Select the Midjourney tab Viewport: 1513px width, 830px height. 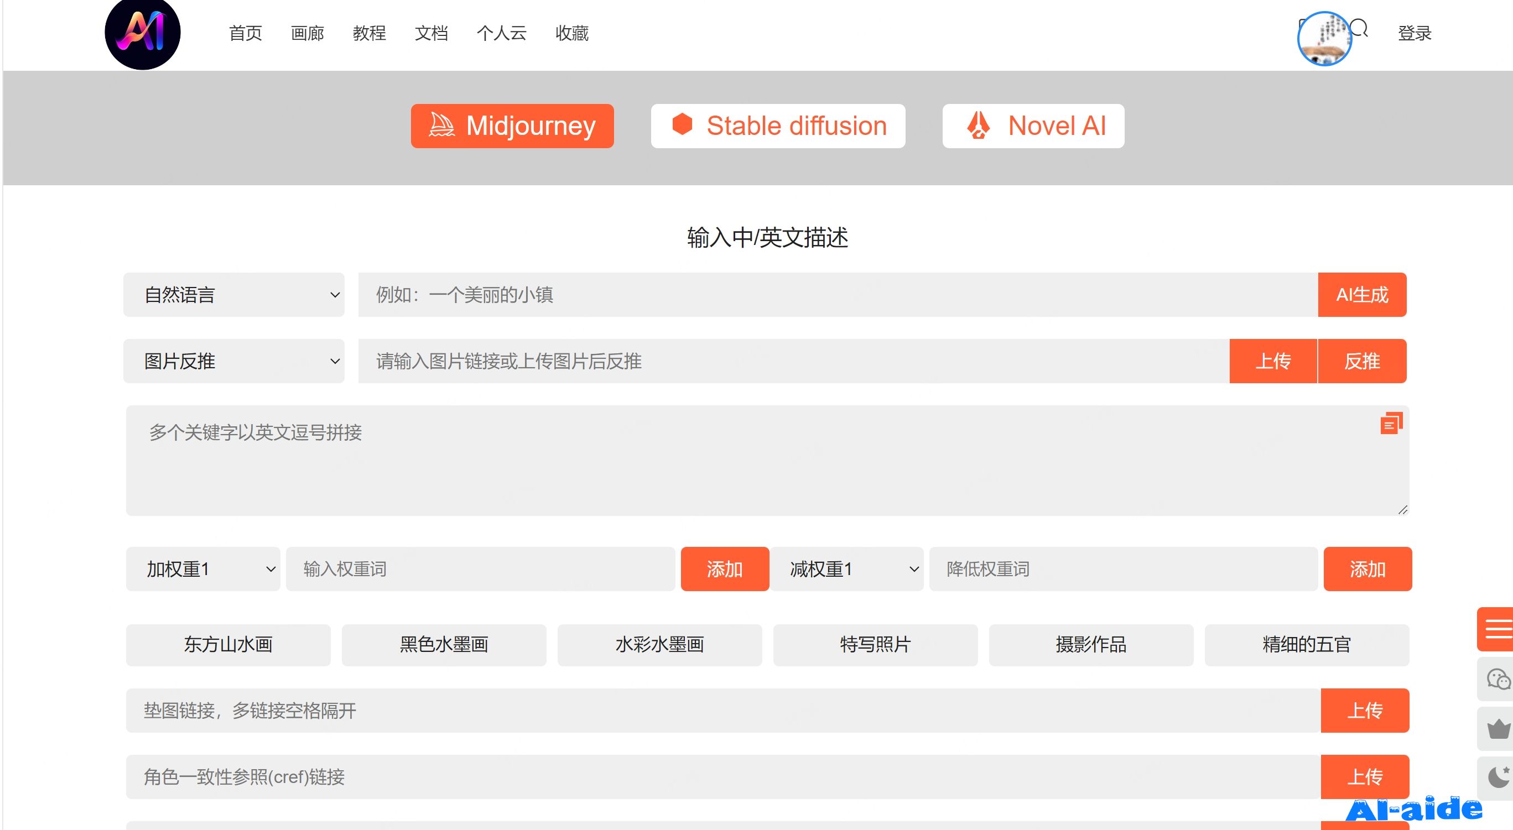click(512, 126)
